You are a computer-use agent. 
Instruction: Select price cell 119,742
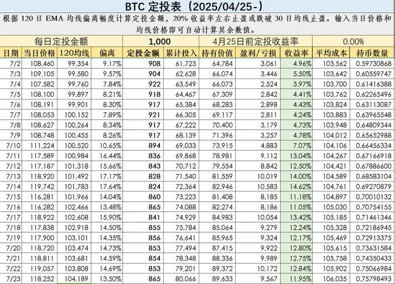(x=39, y=187)
